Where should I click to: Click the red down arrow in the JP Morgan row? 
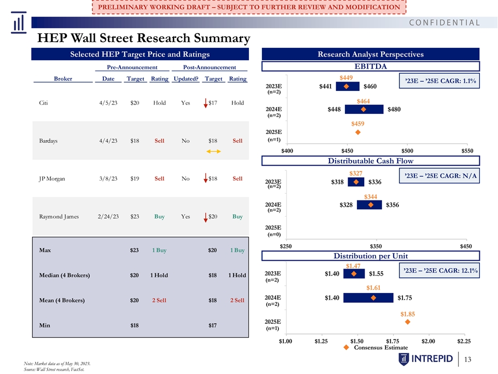(x=205, y=178)
